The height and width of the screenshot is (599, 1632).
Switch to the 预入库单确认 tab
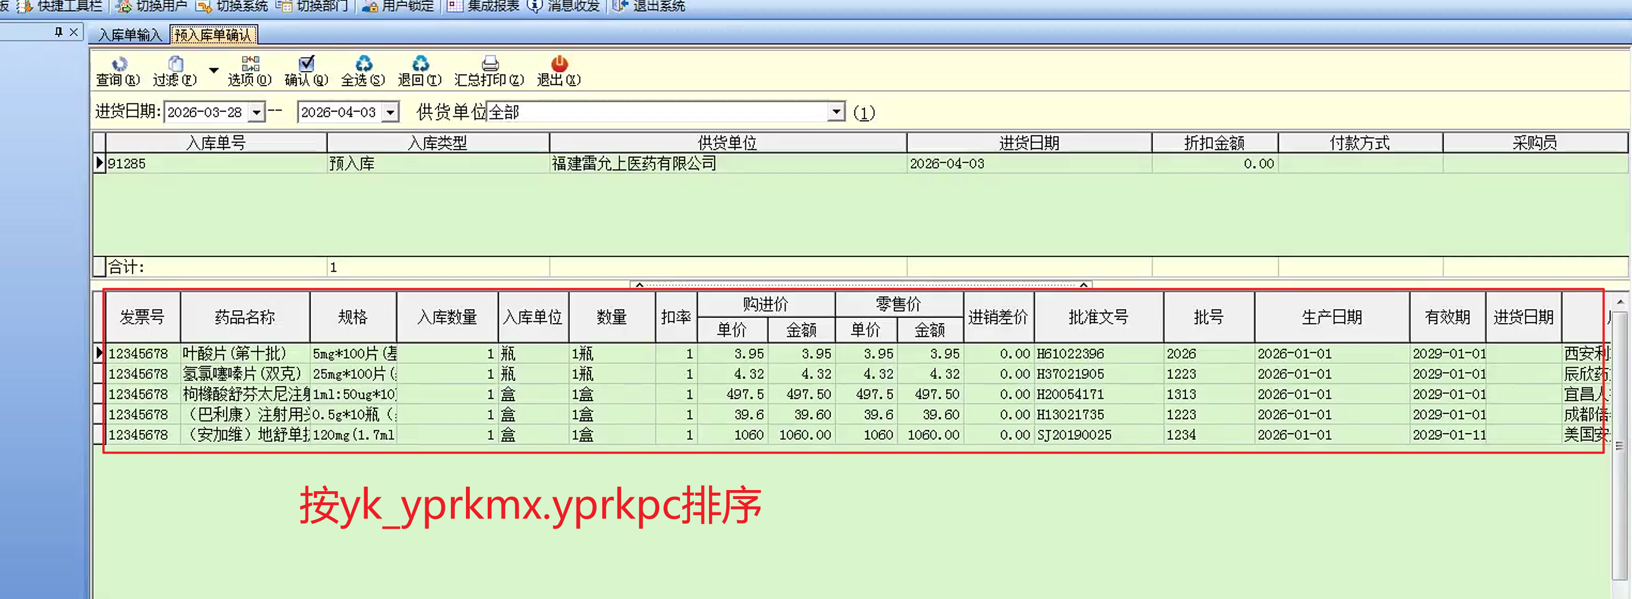213,35
